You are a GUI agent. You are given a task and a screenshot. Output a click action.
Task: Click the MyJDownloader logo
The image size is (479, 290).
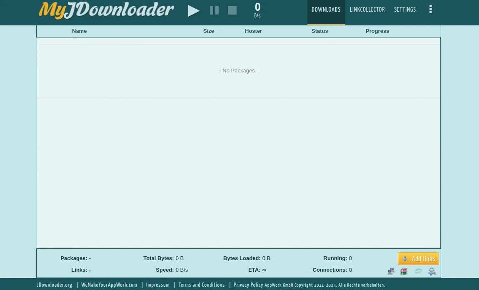[106, 10]
